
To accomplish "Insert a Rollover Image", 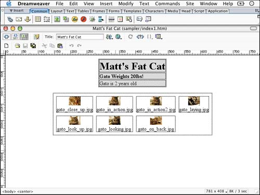I will point(92,19).
